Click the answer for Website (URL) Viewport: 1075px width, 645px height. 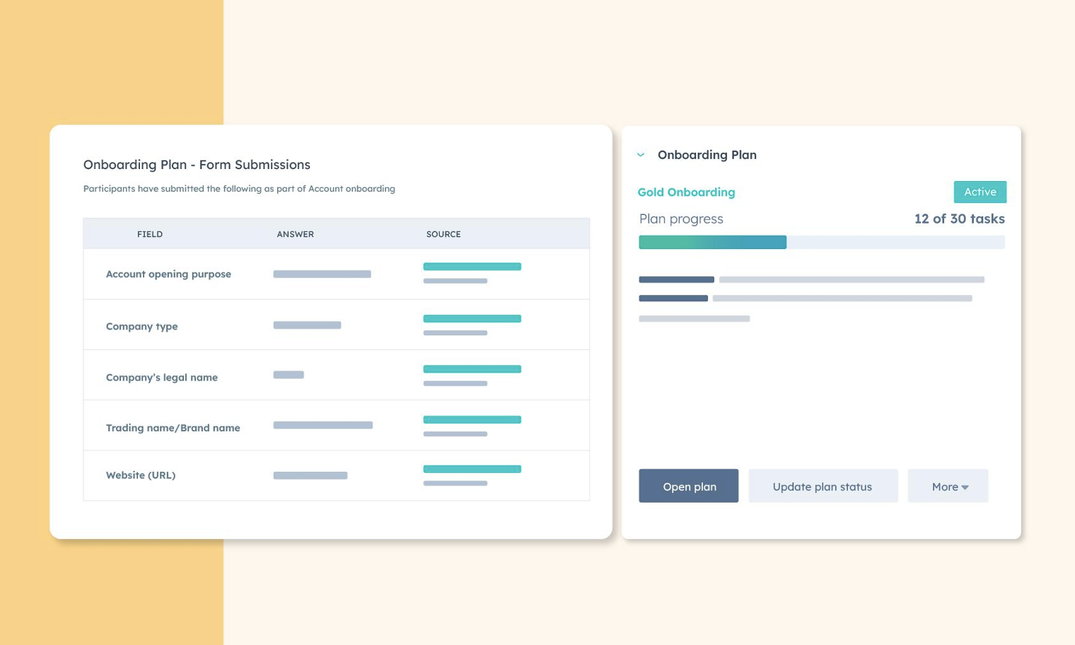[310, 475]
